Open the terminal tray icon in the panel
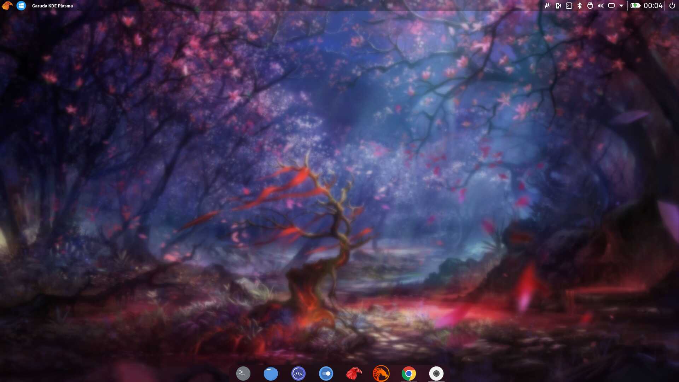Screen dimensions: 679x382 [x=569, y=6]
